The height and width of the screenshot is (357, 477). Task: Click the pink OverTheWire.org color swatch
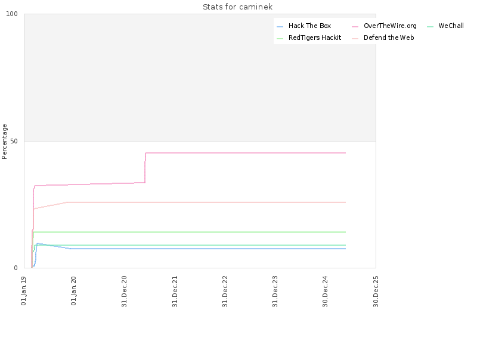pos(355,27)
